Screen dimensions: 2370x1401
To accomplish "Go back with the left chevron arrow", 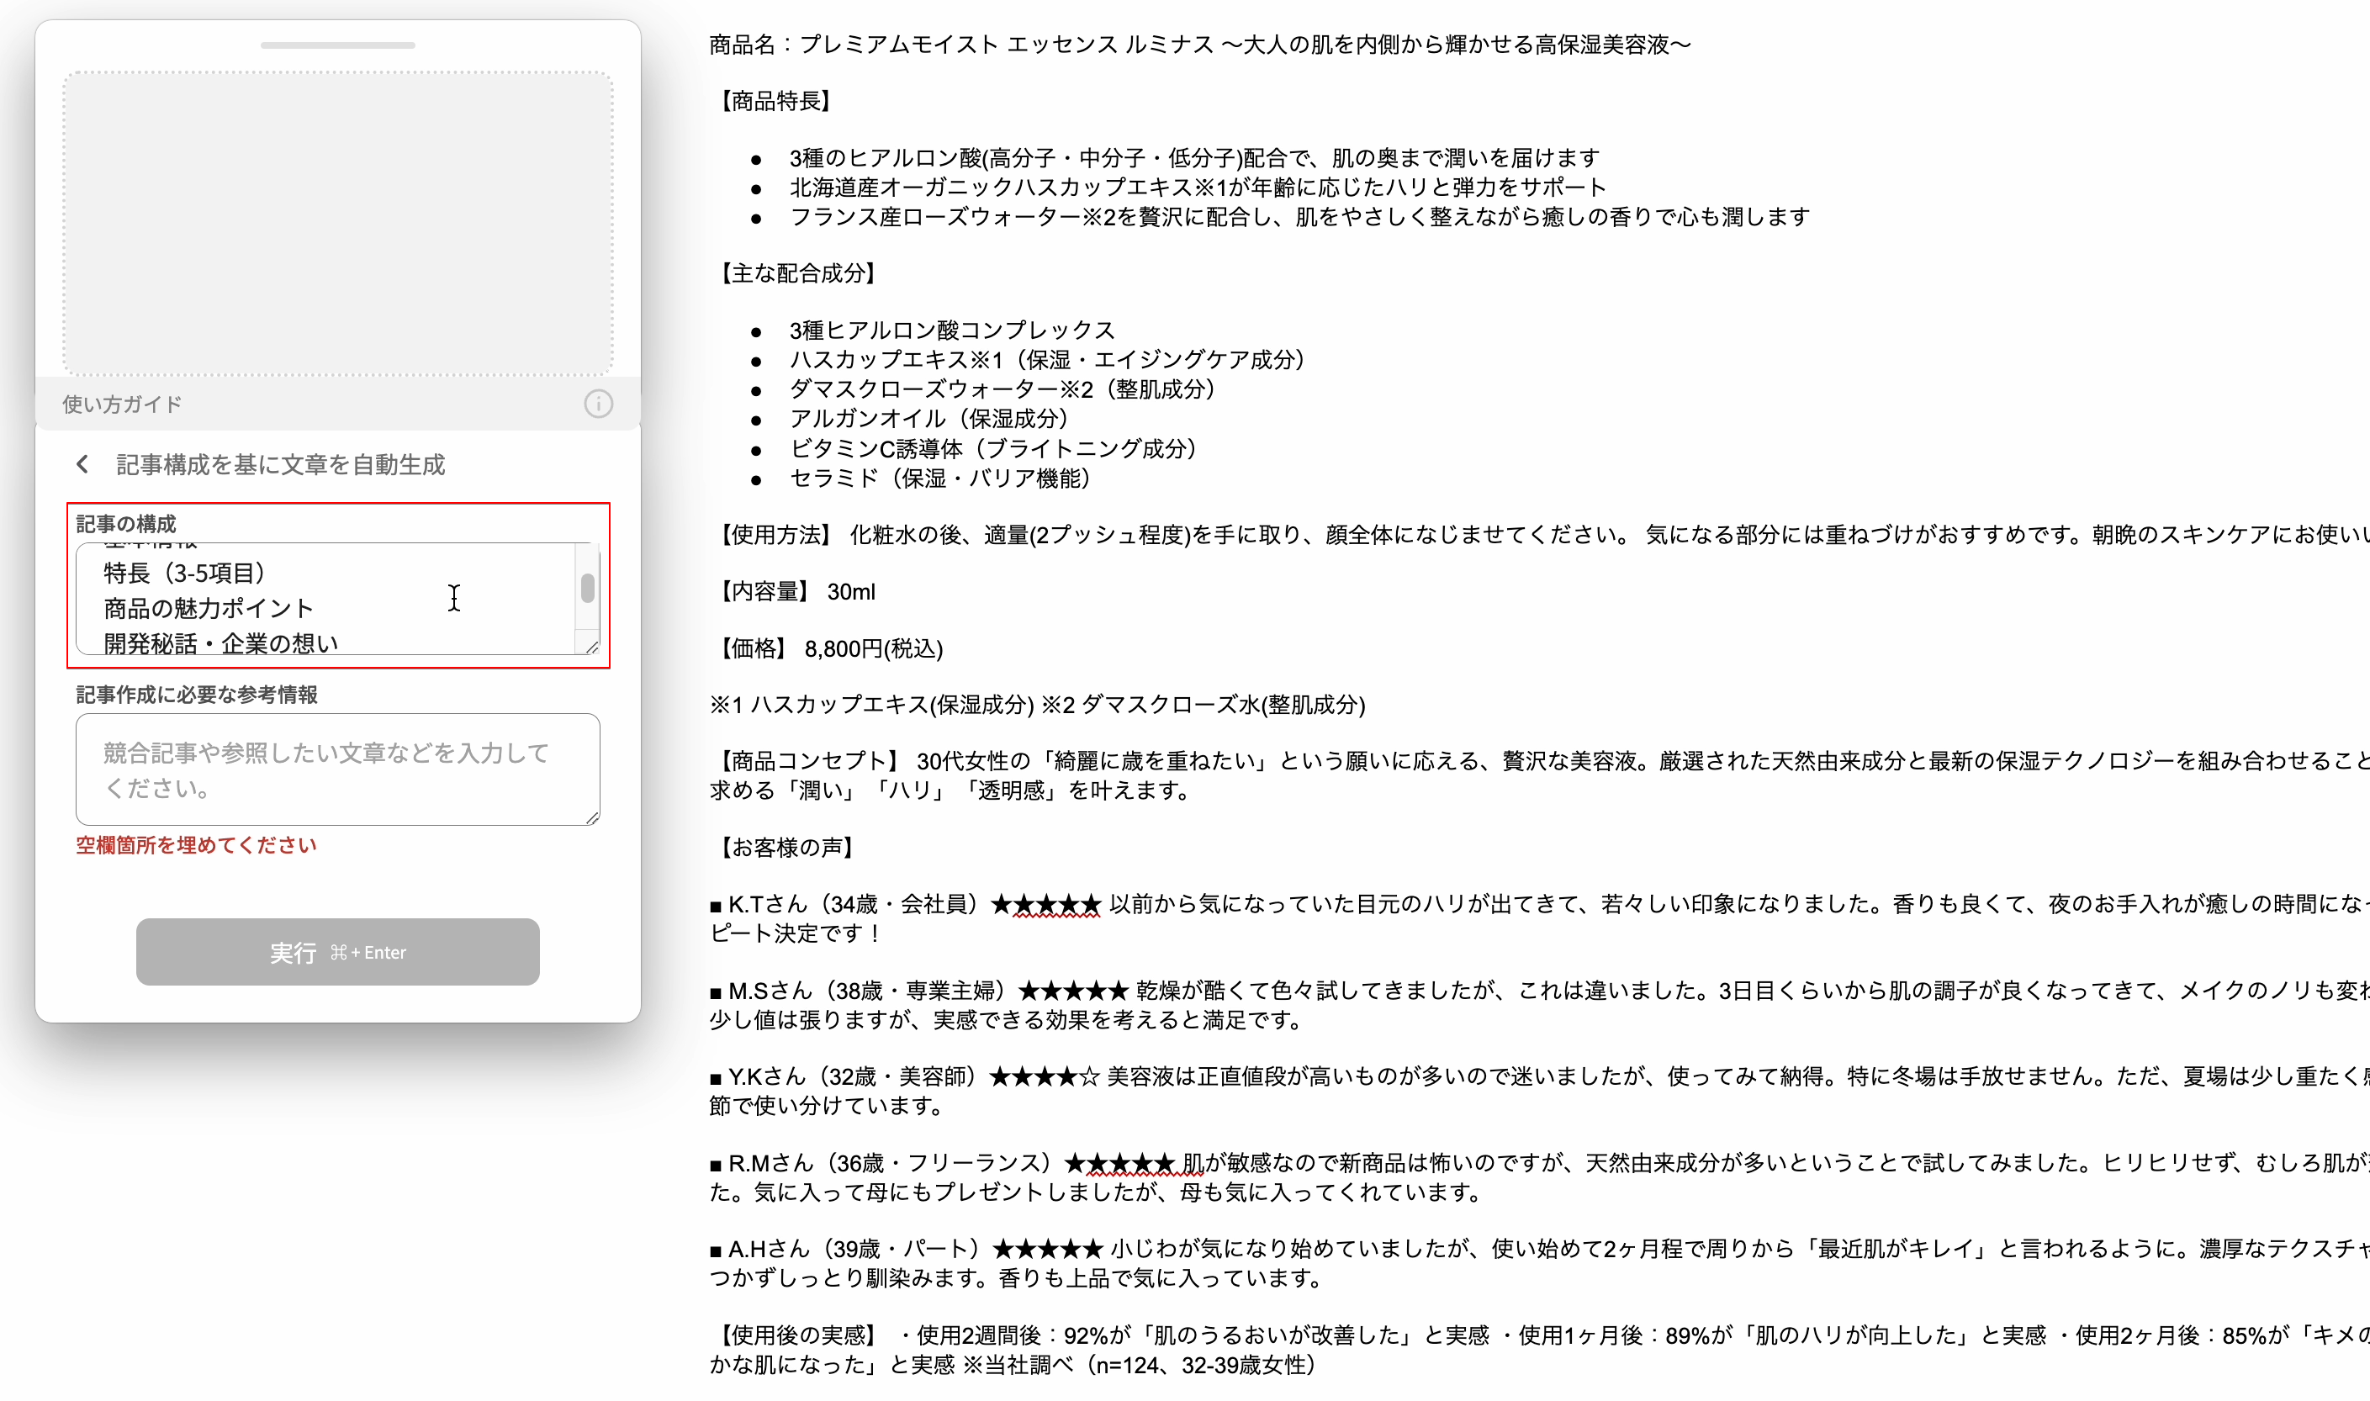I will tap(83, 463).
